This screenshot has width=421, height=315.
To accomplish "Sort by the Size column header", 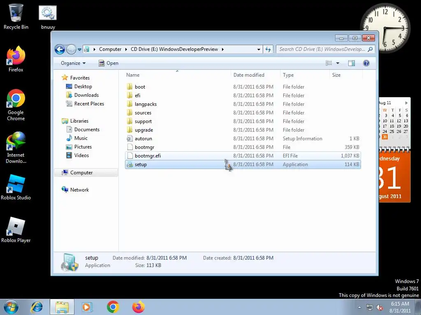I will click(x=345, y=75).
